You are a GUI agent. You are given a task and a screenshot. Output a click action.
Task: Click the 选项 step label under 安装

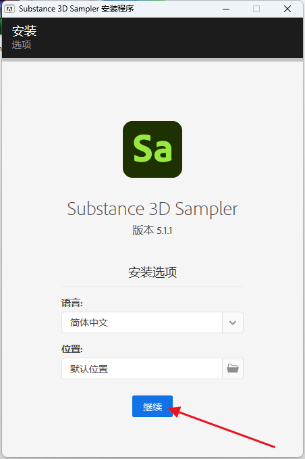[22, 45]
